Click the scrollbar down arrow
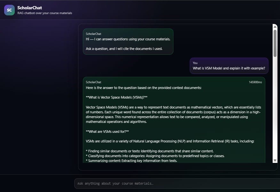This screenshot has height=192, width=280. (275, 160)
